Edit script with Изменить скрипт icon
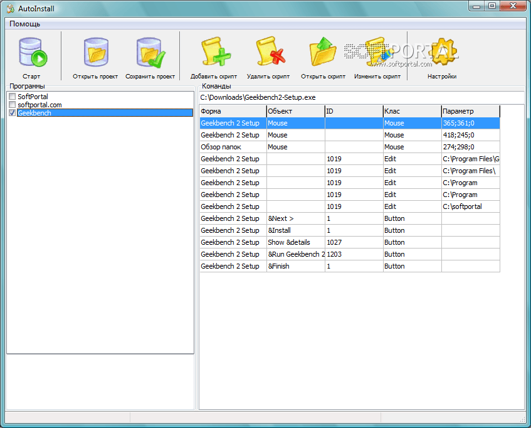The image size is (531, 428). (377, 51)
